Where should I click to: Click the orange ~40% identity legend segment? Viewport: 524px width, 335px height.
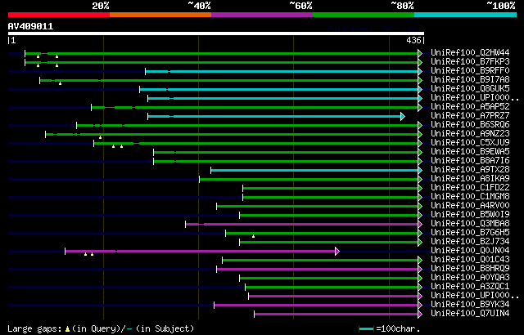(x=160, y=15)
